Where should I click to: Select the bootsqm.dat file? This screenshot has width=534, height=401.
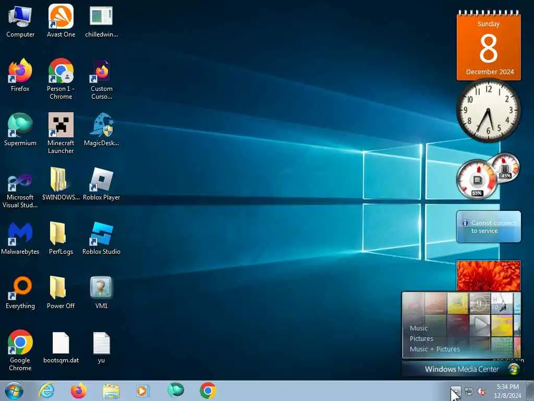click(60, 347)
